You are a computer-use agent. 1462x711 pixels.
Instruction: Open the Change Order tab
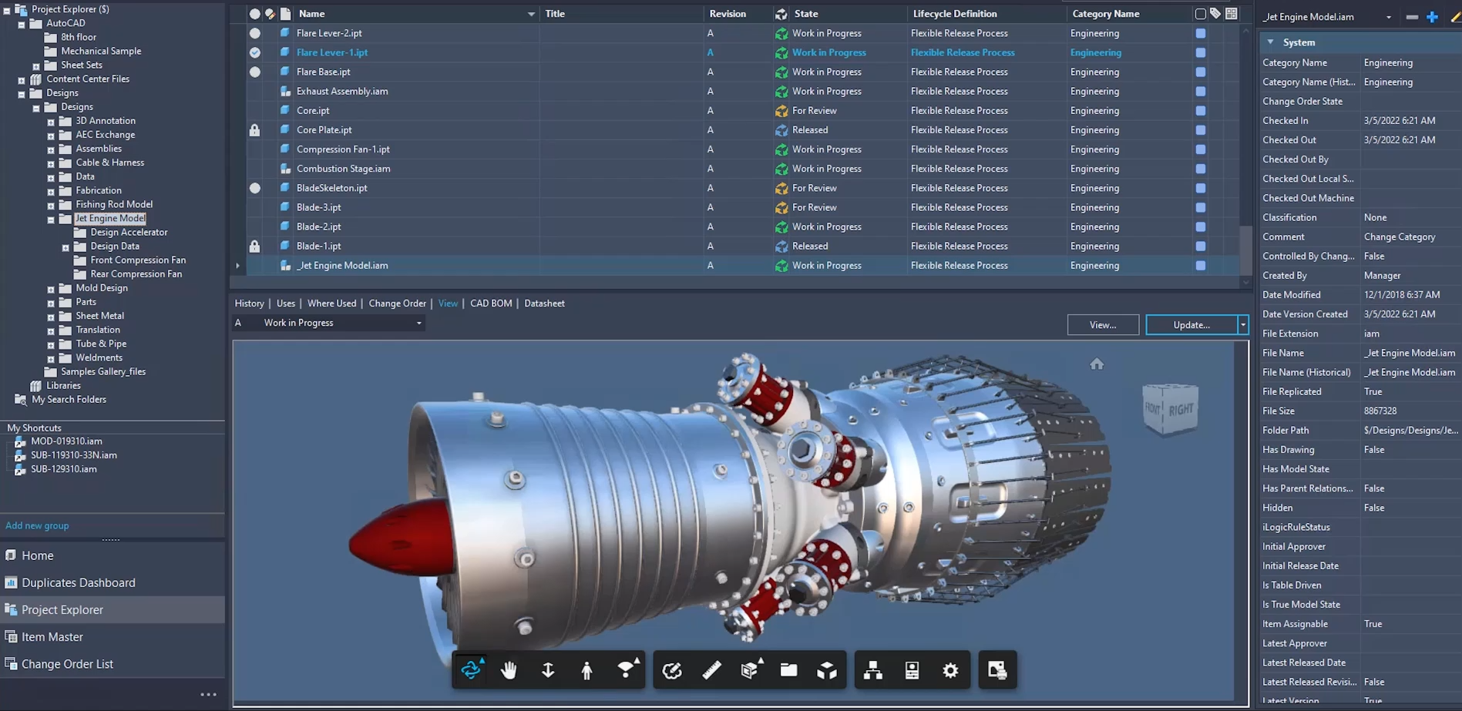pos(398,304)
